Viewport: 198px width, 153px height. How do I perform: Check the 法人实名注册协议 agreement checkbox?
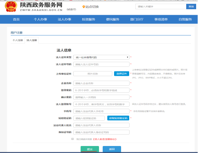[x=73, y=139]
